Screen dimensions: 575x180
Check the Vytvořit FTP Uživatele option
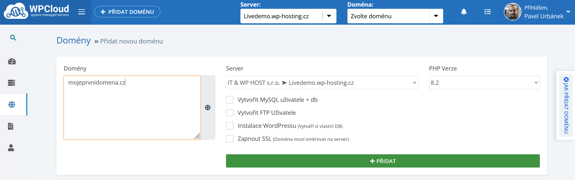click(x=229, y=113)
